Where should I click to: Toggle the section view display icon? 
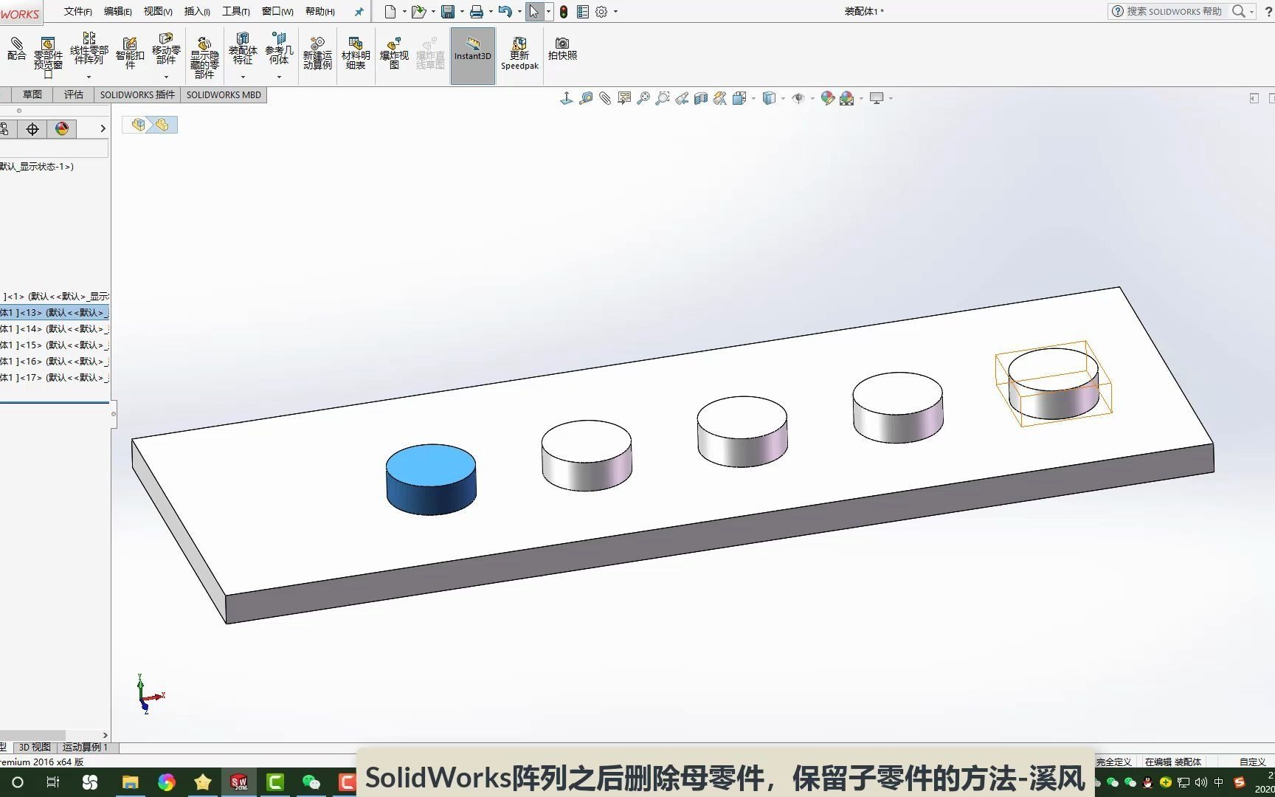click(700, 98)
